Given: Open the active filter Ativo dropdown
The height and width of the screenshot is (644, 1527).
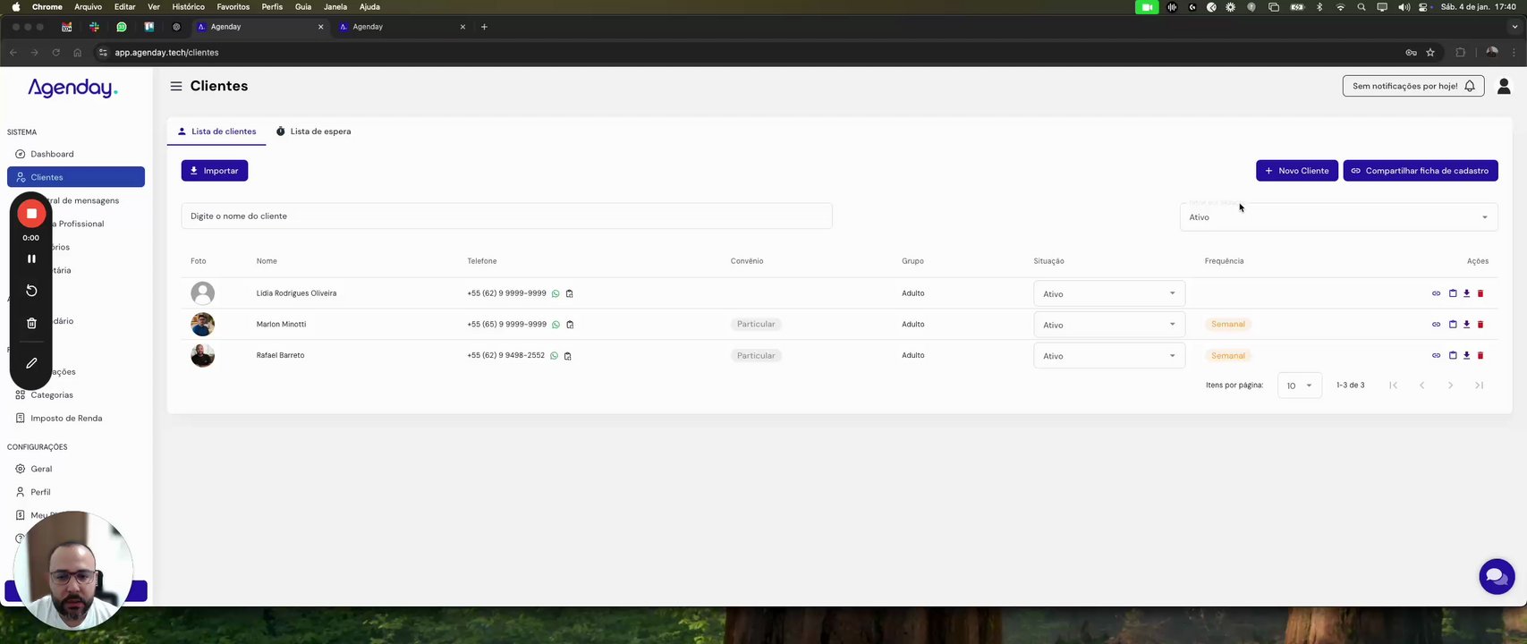Looking at the screenshot, I should tap(1338, 217).
